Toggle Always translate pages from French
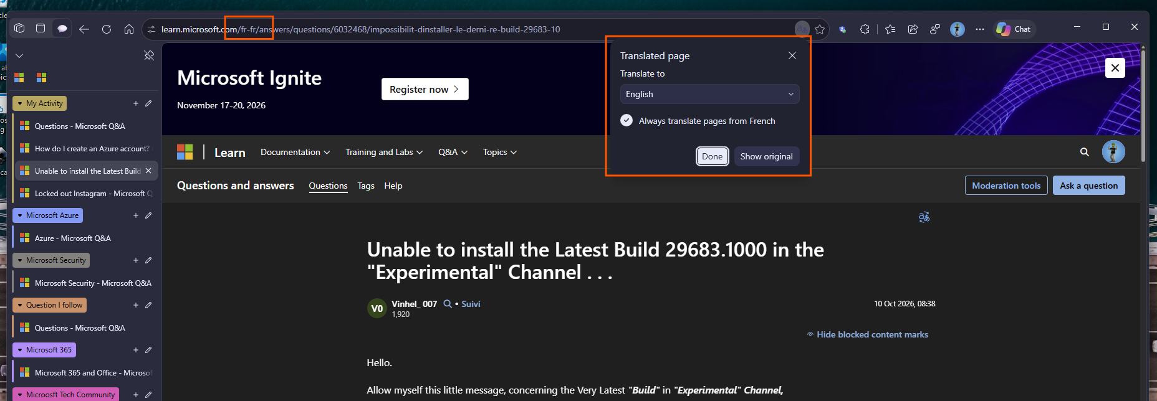1157x401 pixels. tap(627, 121)
